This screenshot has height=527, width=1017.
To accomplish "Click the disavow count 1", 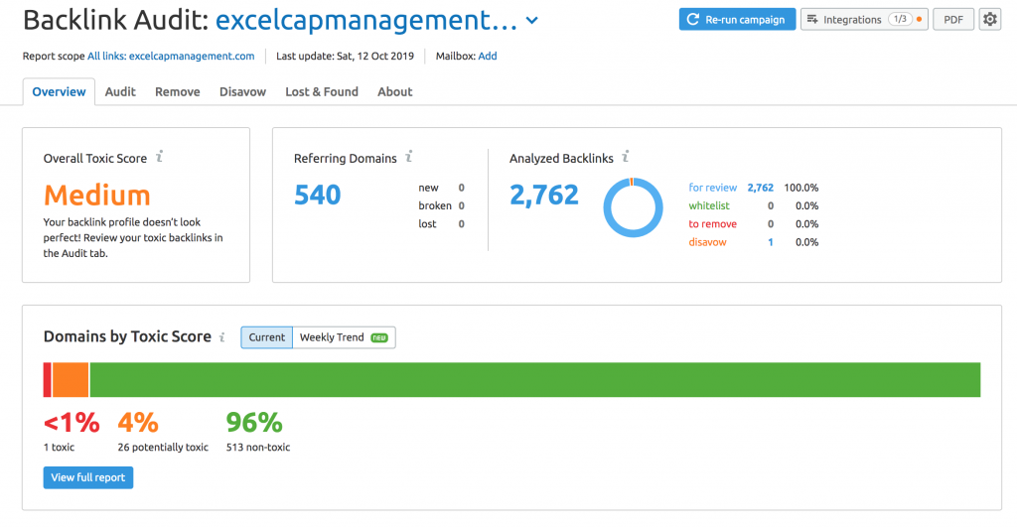I will pyautogui.click(x=771, y=242).
